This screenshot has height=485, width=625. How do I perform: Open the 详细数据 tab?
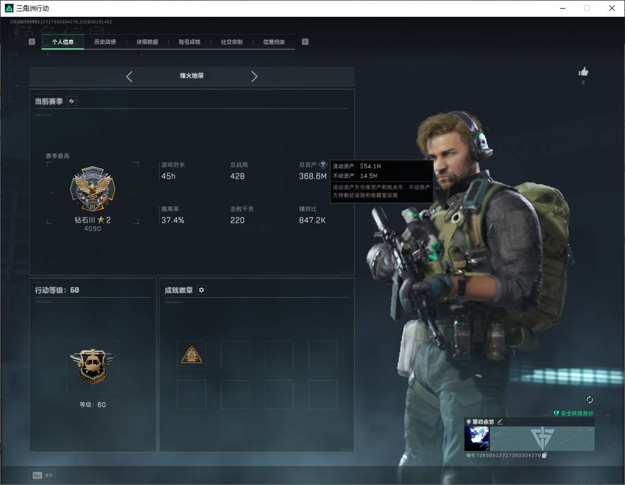click(x=147, y=42)
